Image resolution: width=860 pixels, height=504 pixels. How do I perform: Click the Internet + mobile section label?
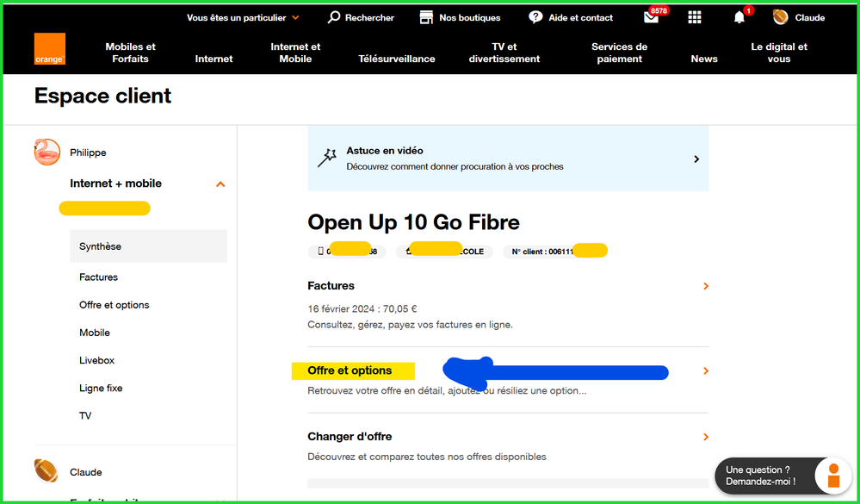115,184
